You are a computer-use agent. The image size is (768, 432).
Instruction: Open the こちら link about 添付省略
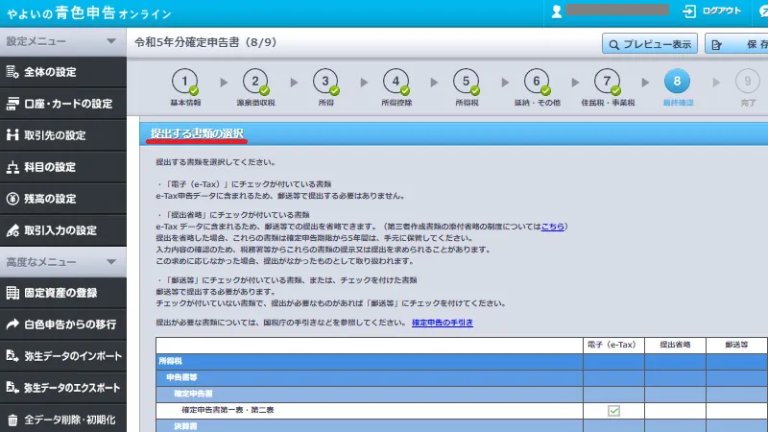pos(553,227)
